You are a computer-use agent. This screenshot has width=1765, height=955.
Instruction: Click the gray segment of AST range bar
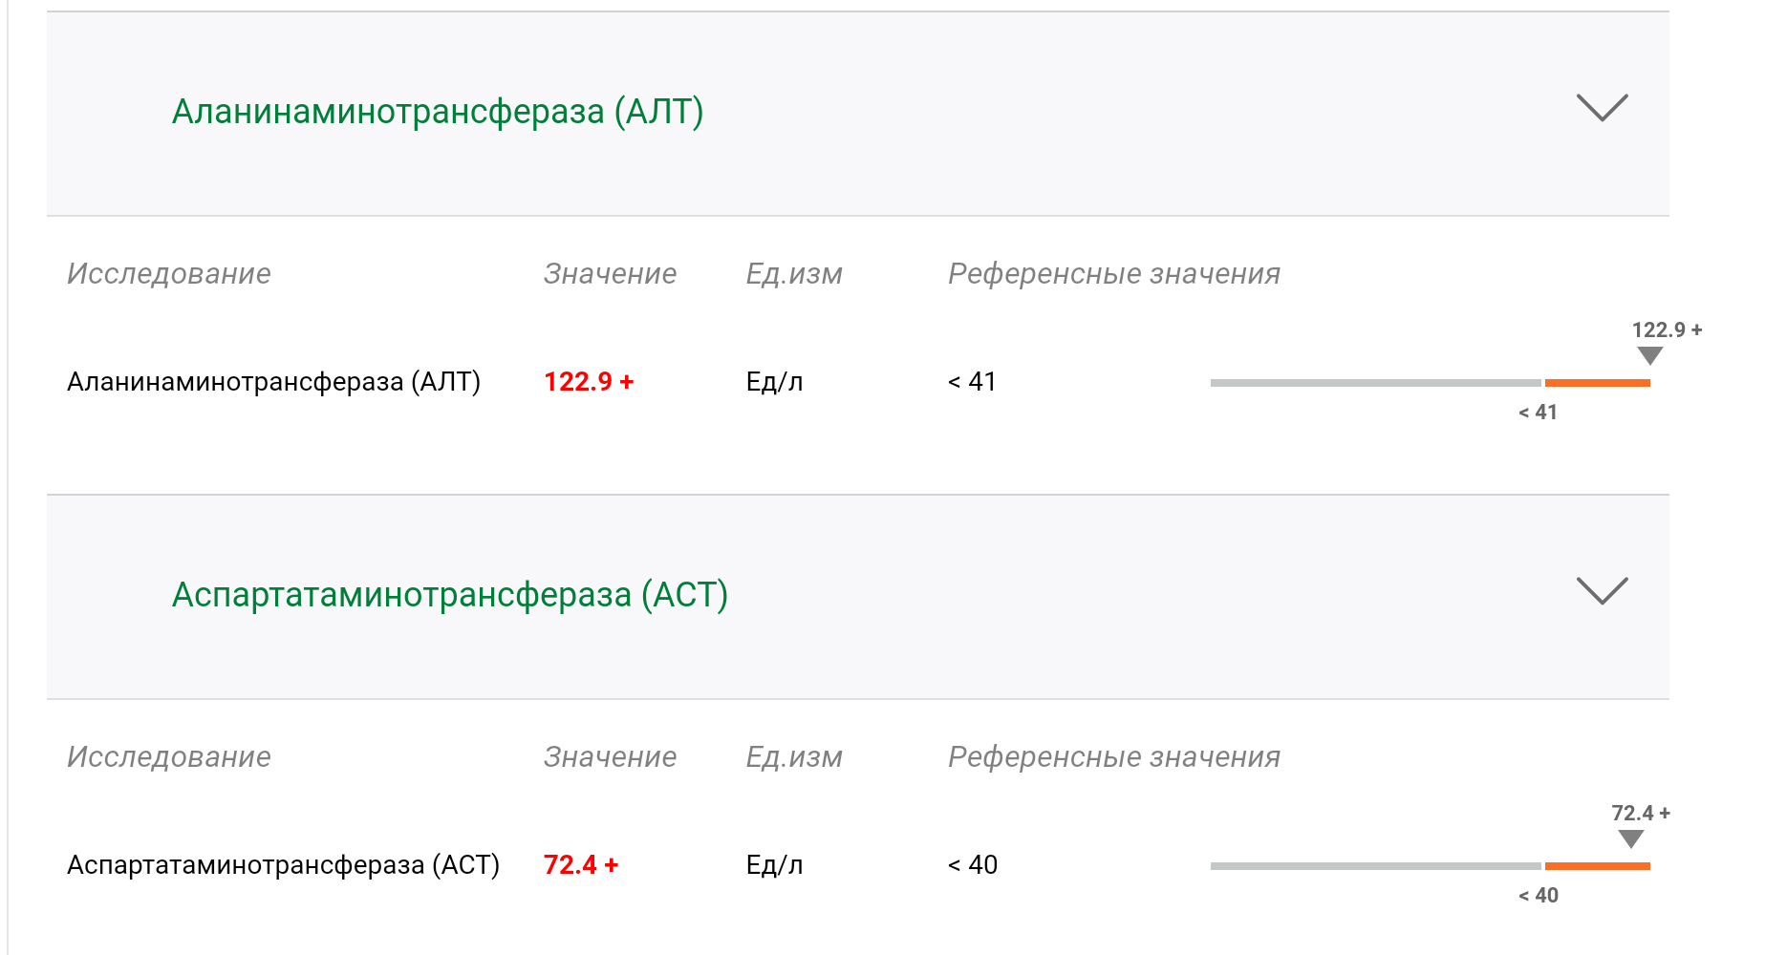1375,866
